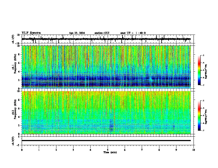The width and height of the screenshot is (218, 168).
Task: Click time axis tick label '0'
Action: (x=22, y=150)
